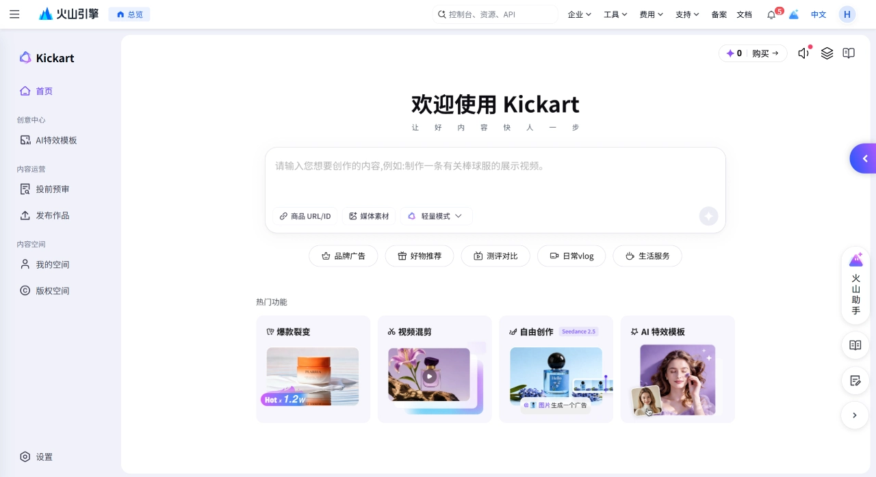Click the creation prompt text area

(x=495, y=176)
